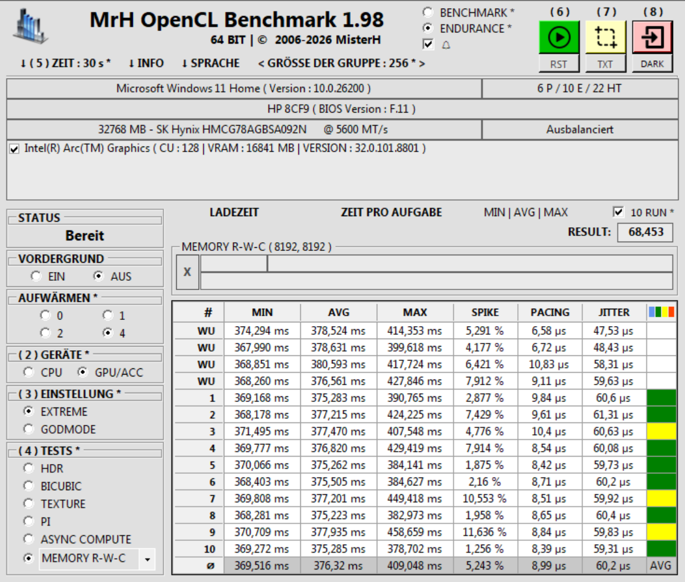
Task: Select the PI test
Action: 29,521
